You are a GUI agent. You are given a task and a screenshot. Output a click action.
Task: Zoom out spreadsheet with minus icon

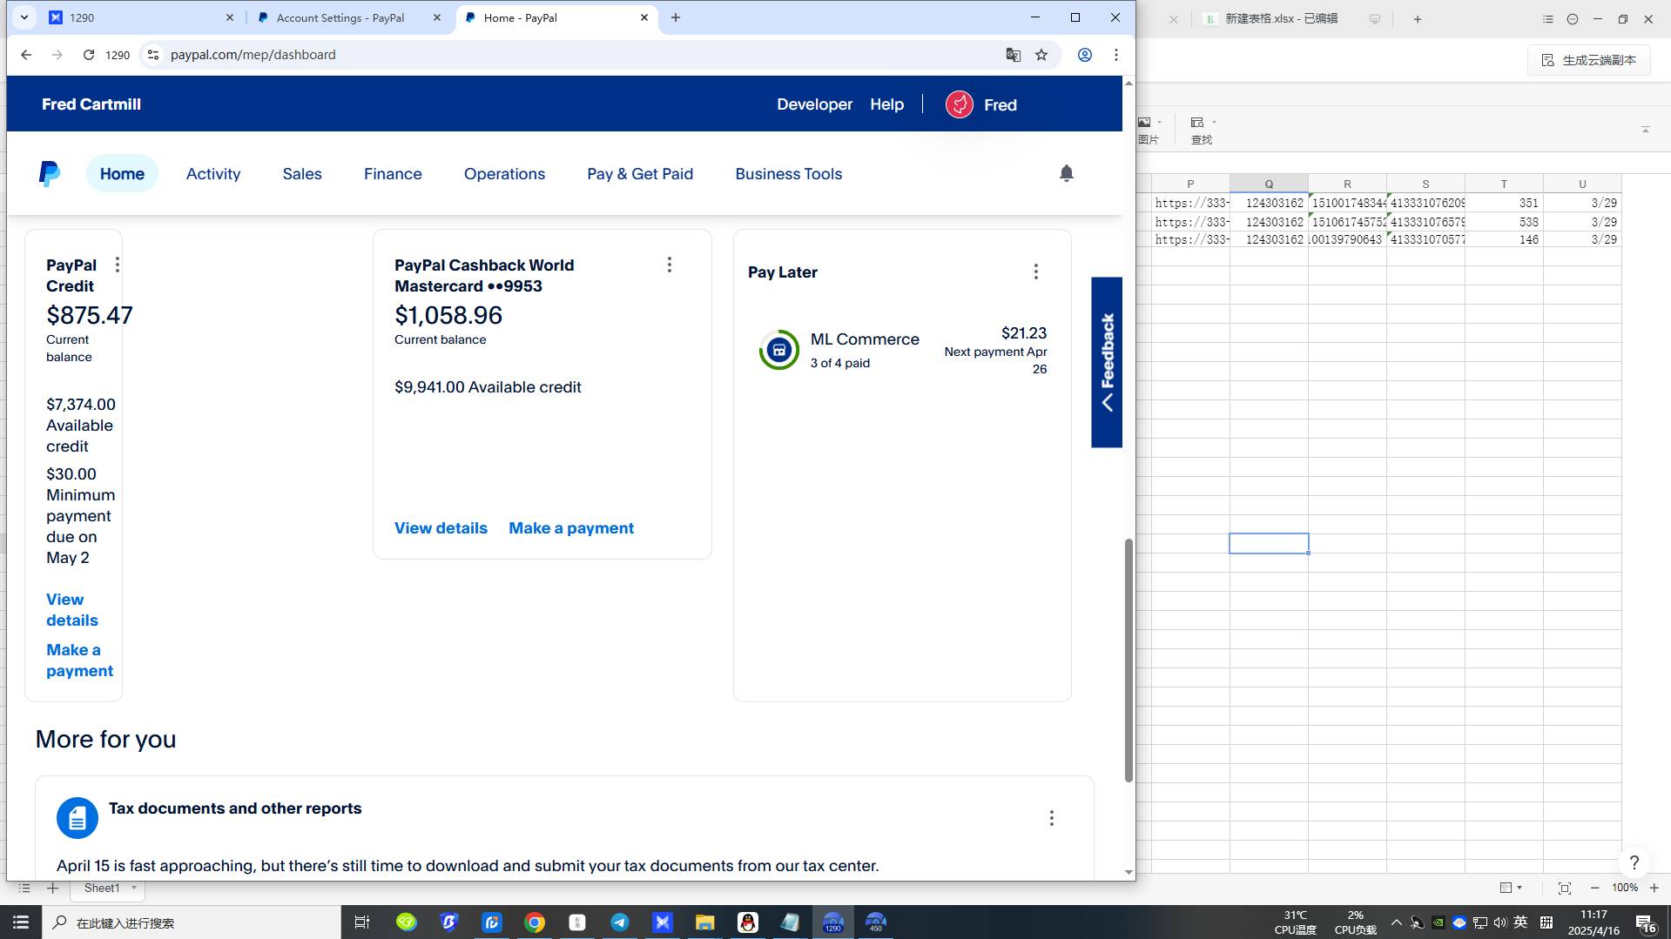1594,888
